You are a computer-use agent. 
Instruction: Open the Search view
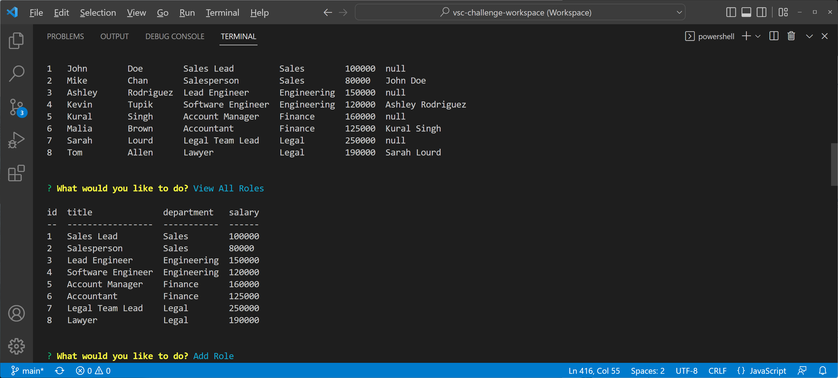16,73
